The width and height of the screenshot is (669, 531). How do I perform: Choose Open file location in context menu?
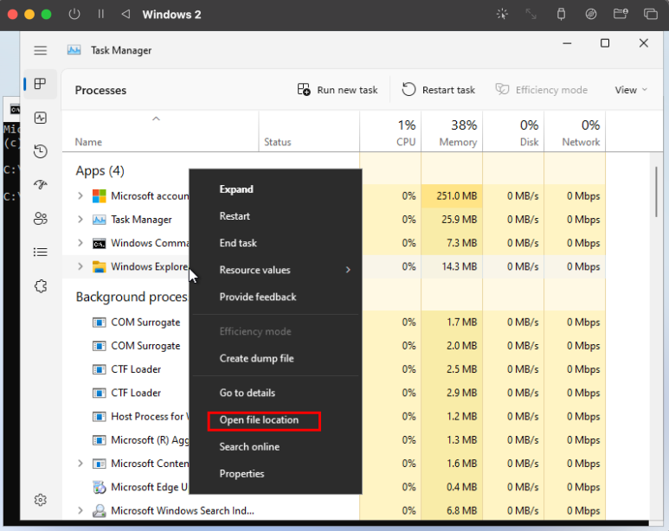(275, 420)
